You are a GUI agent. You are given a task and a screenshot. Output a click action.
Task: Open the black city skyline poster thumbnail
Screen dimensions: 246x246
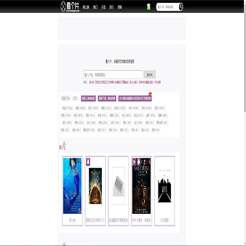(x=165, y=186)
